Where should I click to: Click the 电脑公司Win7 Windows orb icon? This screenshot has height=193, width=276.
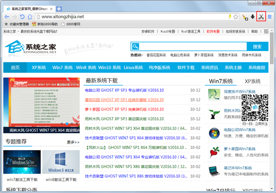click(x=214, y=133)
